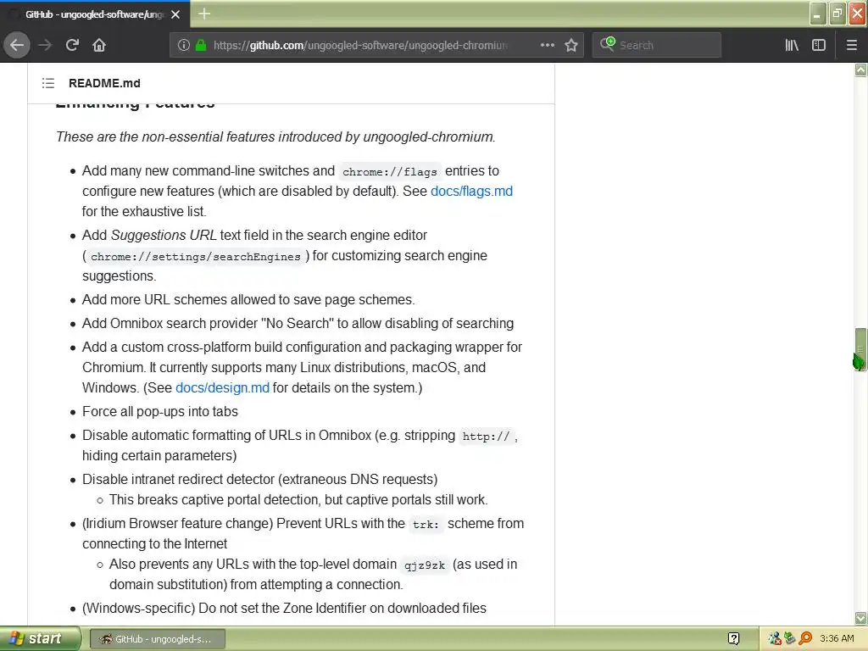868x651 pixels.
Task: Restore down the browser window
Action: (x=837, y=14)
